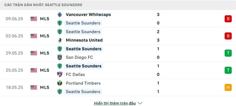
Task: Click the orange H draw badge
Action: click(228, 88)
